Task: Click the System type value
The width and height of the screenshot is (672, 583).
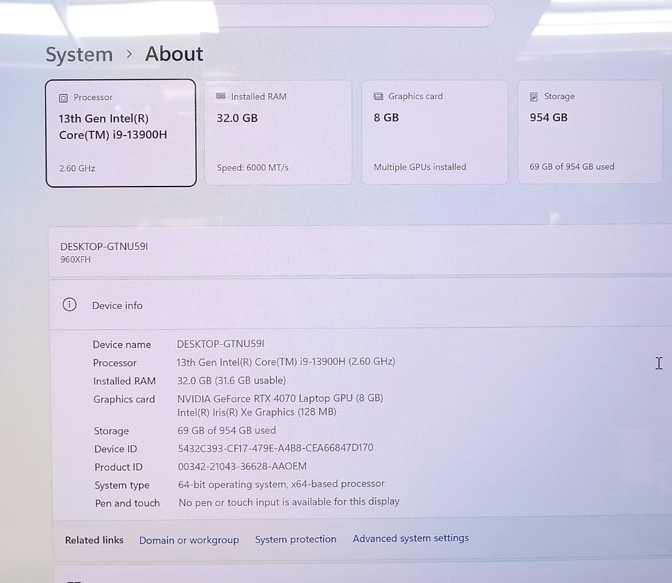Action: pos(281,484)
